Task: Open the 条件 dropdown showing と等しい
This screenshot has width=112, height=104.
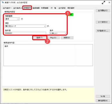Action: tap(58, 33)
